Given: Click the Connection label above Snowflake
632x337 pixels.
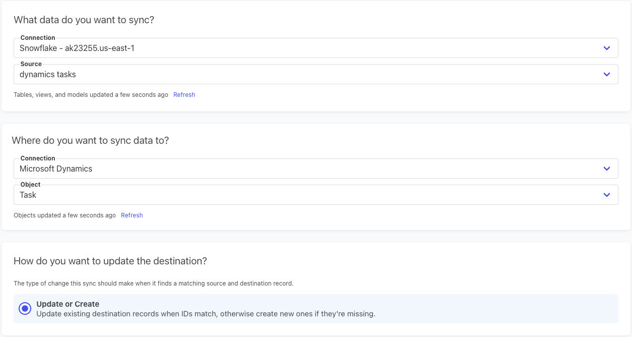Looking at the screenshot, I should pyautogui.click(x=38, y=38).
